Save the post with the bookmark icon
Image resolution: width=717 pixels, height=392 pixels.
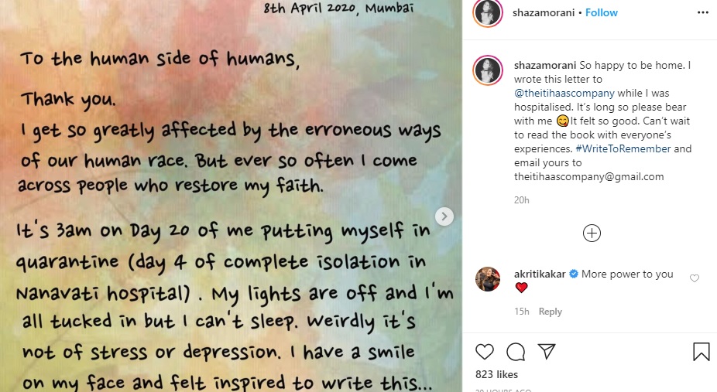(702, 352)
